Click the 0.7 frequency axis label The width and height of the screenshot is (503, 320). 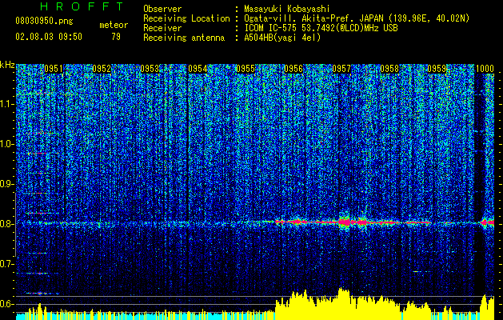(7, 264)
